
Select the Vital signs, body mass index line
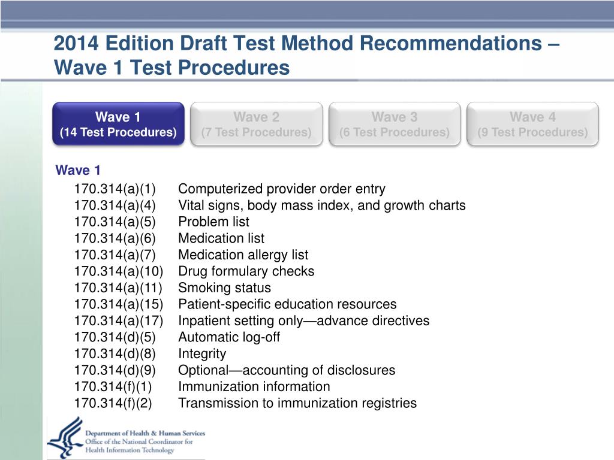click(x=322, y=205)
